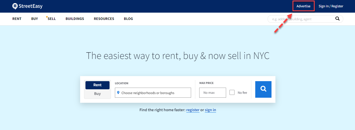Check the No fee checkbox
Screen dimensions: 355x130
coord(232,92)
